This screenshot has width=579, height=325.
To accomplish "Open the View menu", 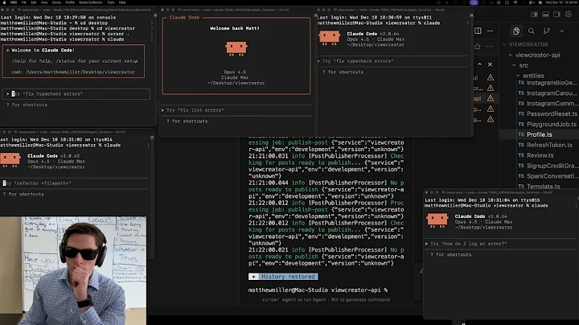I will point(44,2).
